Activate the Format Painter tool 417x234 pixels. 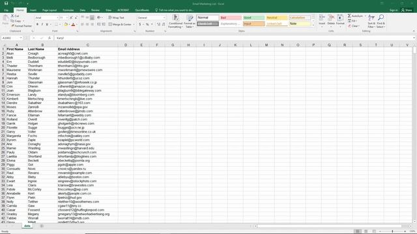point(22,26)
